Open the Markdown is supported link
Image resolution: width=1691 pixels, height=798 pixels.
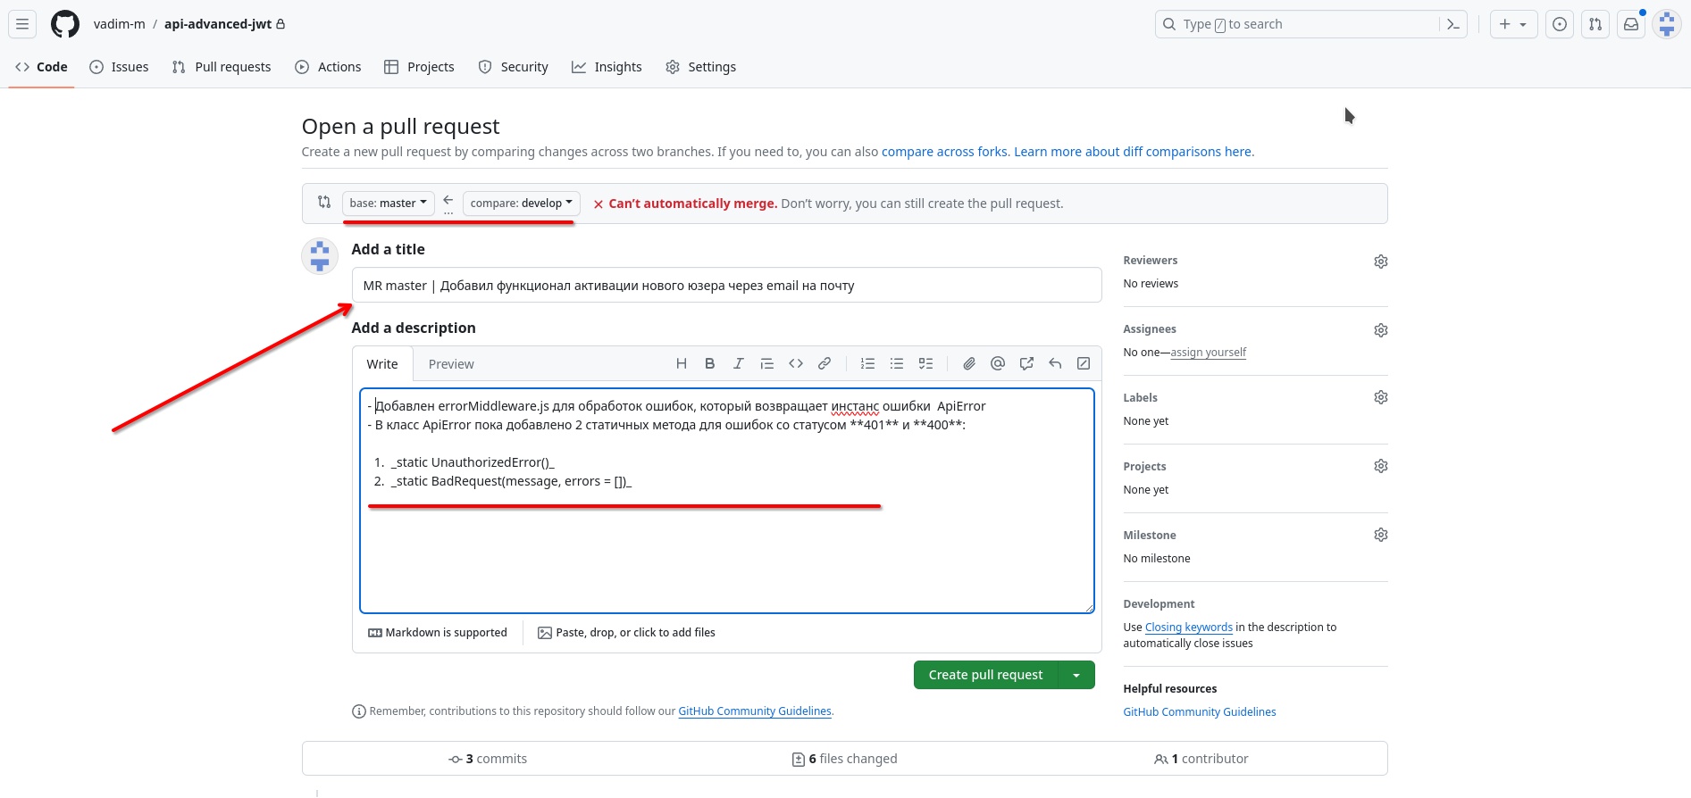pyautogui.click(x=438, y=633)
